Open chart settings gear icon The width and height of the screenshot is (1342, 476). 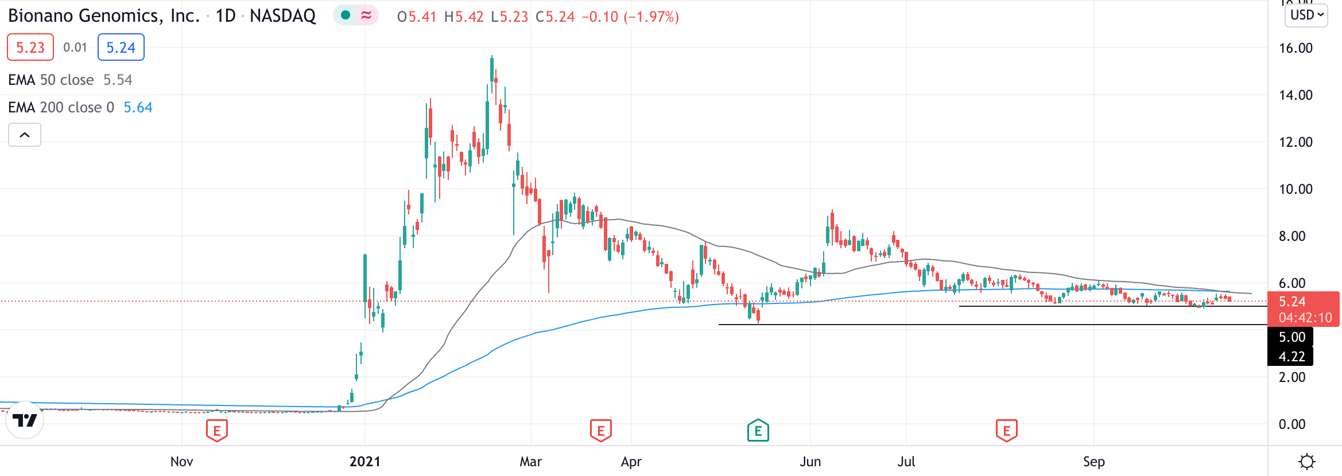(1307, 461)
